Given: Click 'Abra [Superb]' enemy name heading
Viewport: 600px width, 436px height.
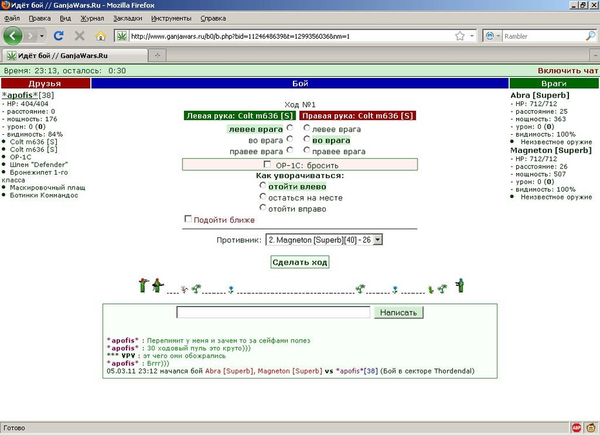Looking at the screenshot, I should coord(540,95).
